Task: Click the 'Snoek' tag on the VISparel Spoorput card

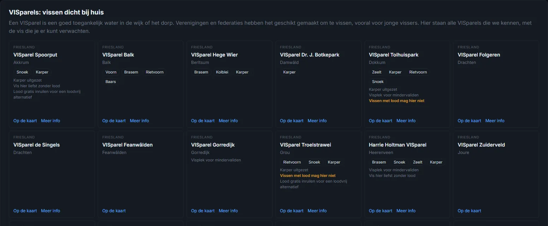Action: 22,72
